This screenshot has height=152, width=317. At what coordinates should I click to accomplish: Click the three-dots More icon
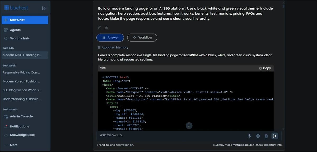[6, 145]
